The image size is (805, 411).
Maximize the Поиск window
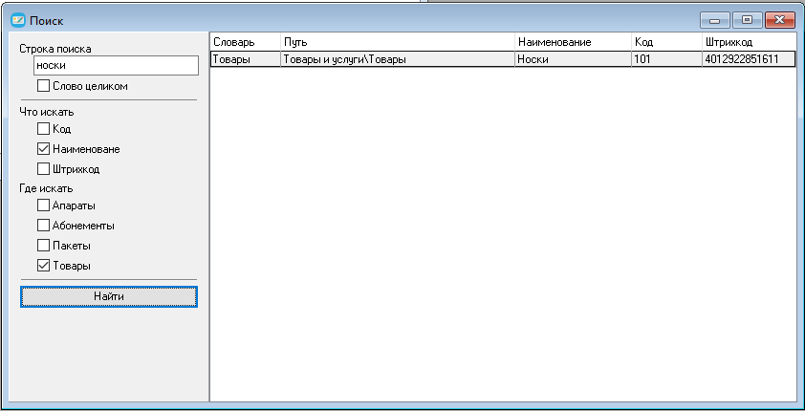pos(748,20)
